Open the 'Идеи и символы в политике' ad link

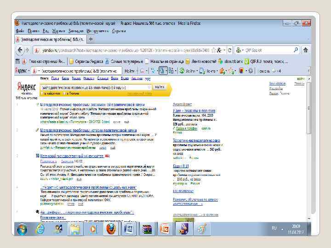[x=194, y=111]
